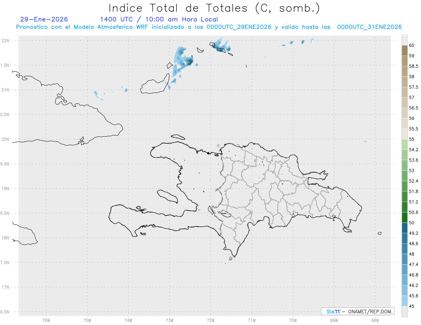This screenshot has height=325, width=421.
Task: Click the dark green colorbar segment between 50 and 50.6
Action: click(405, 217)
